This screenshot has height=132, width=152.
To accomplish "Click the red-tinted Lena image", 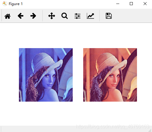I will 110,75.
